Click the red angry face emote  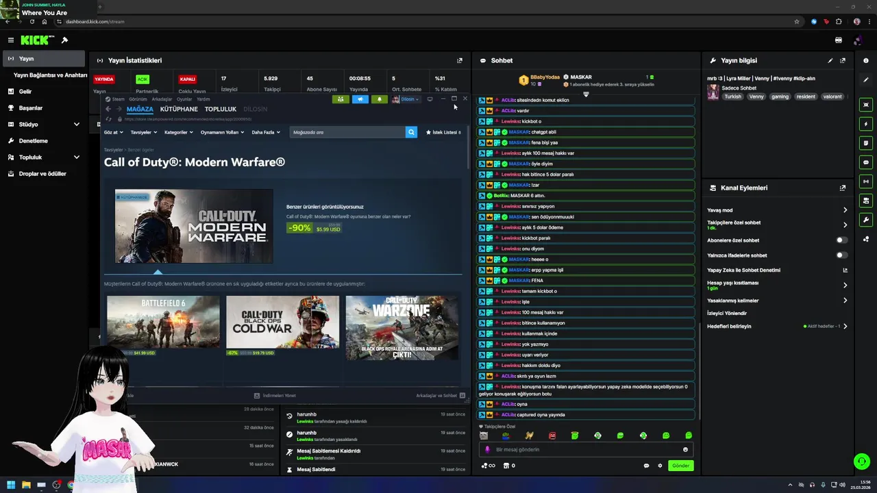tap(552, 435)
